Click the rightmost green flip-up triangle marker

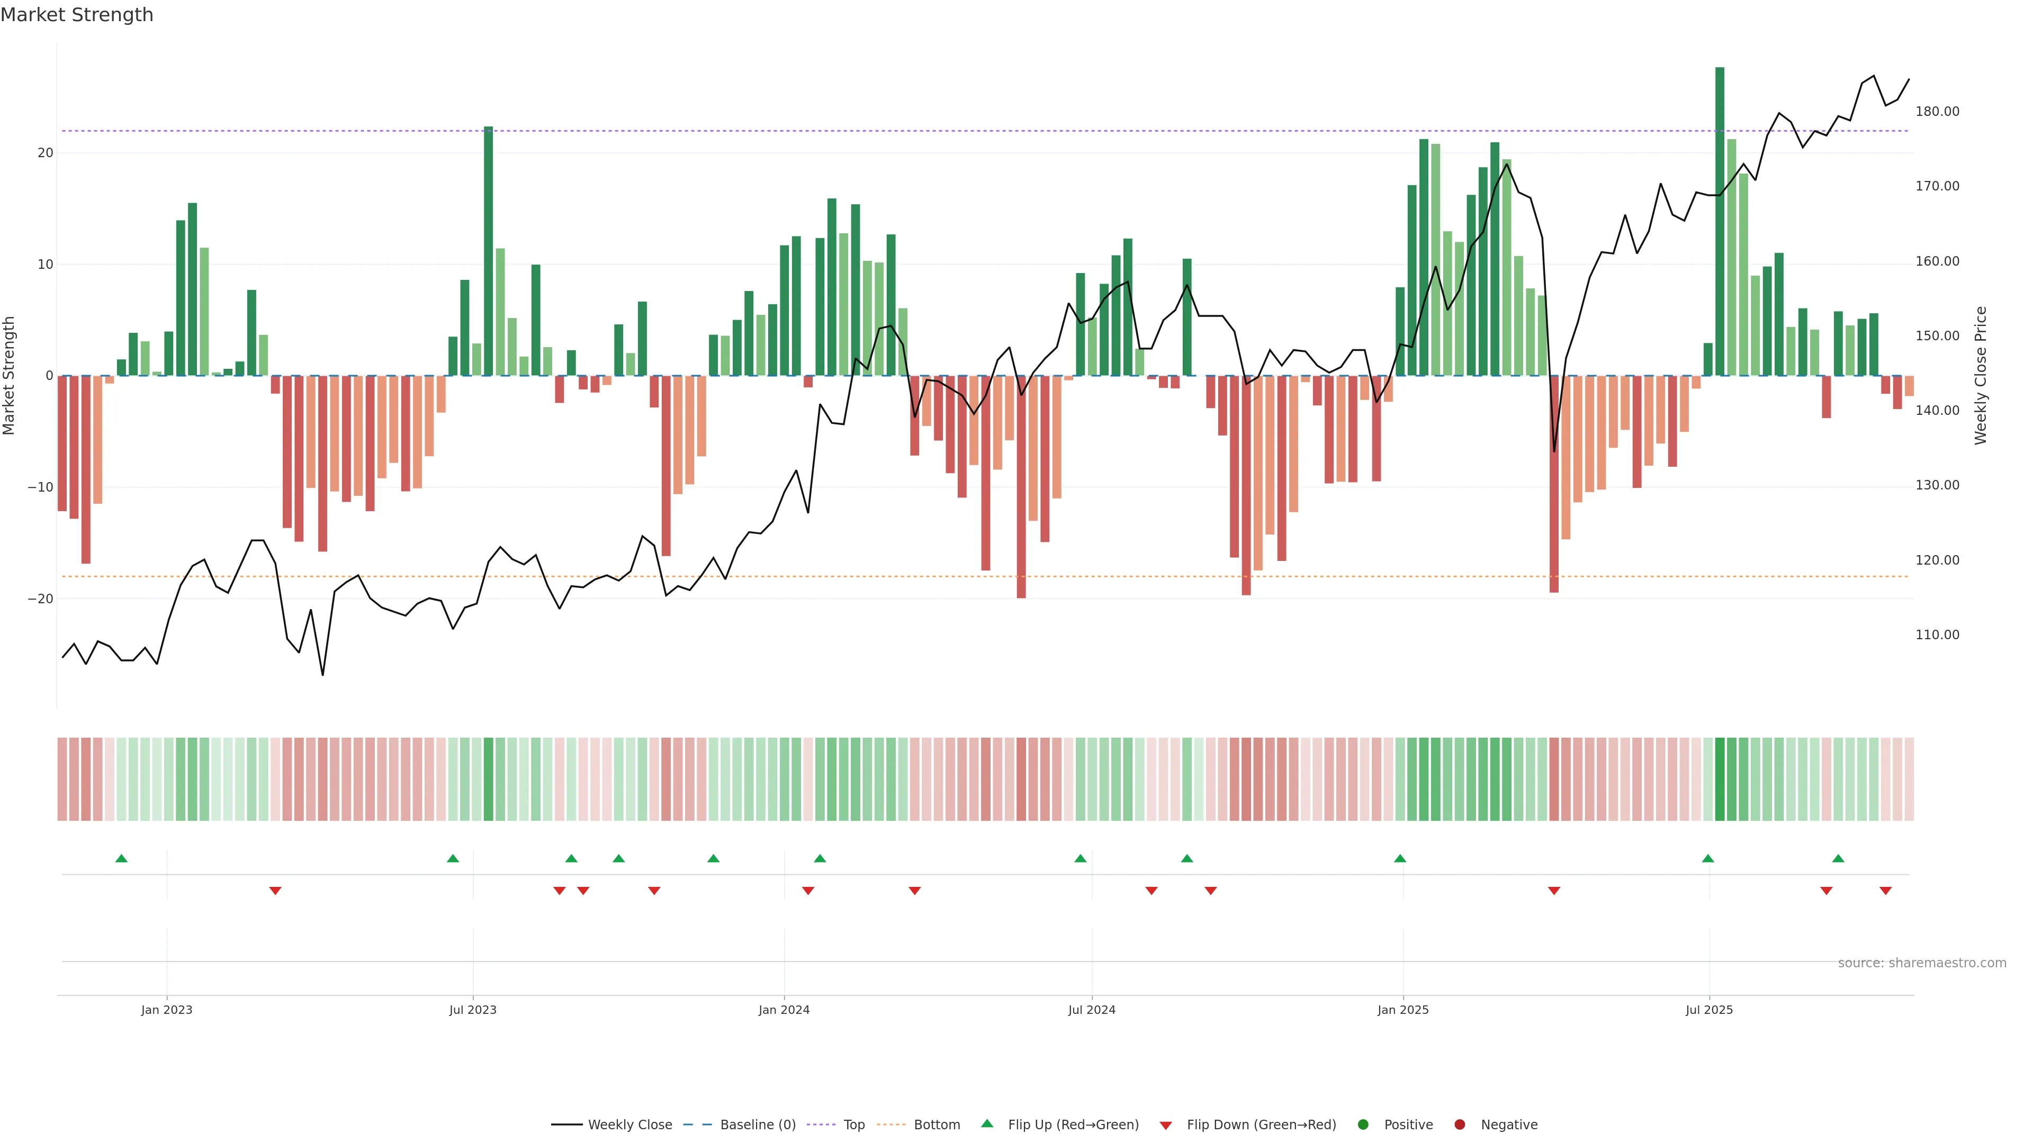[x=1838, y=858]
